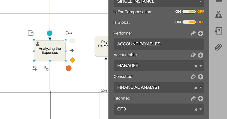Click the data object page icon
Viewport: 227px width, 119px height.
(x=31, y=33)
